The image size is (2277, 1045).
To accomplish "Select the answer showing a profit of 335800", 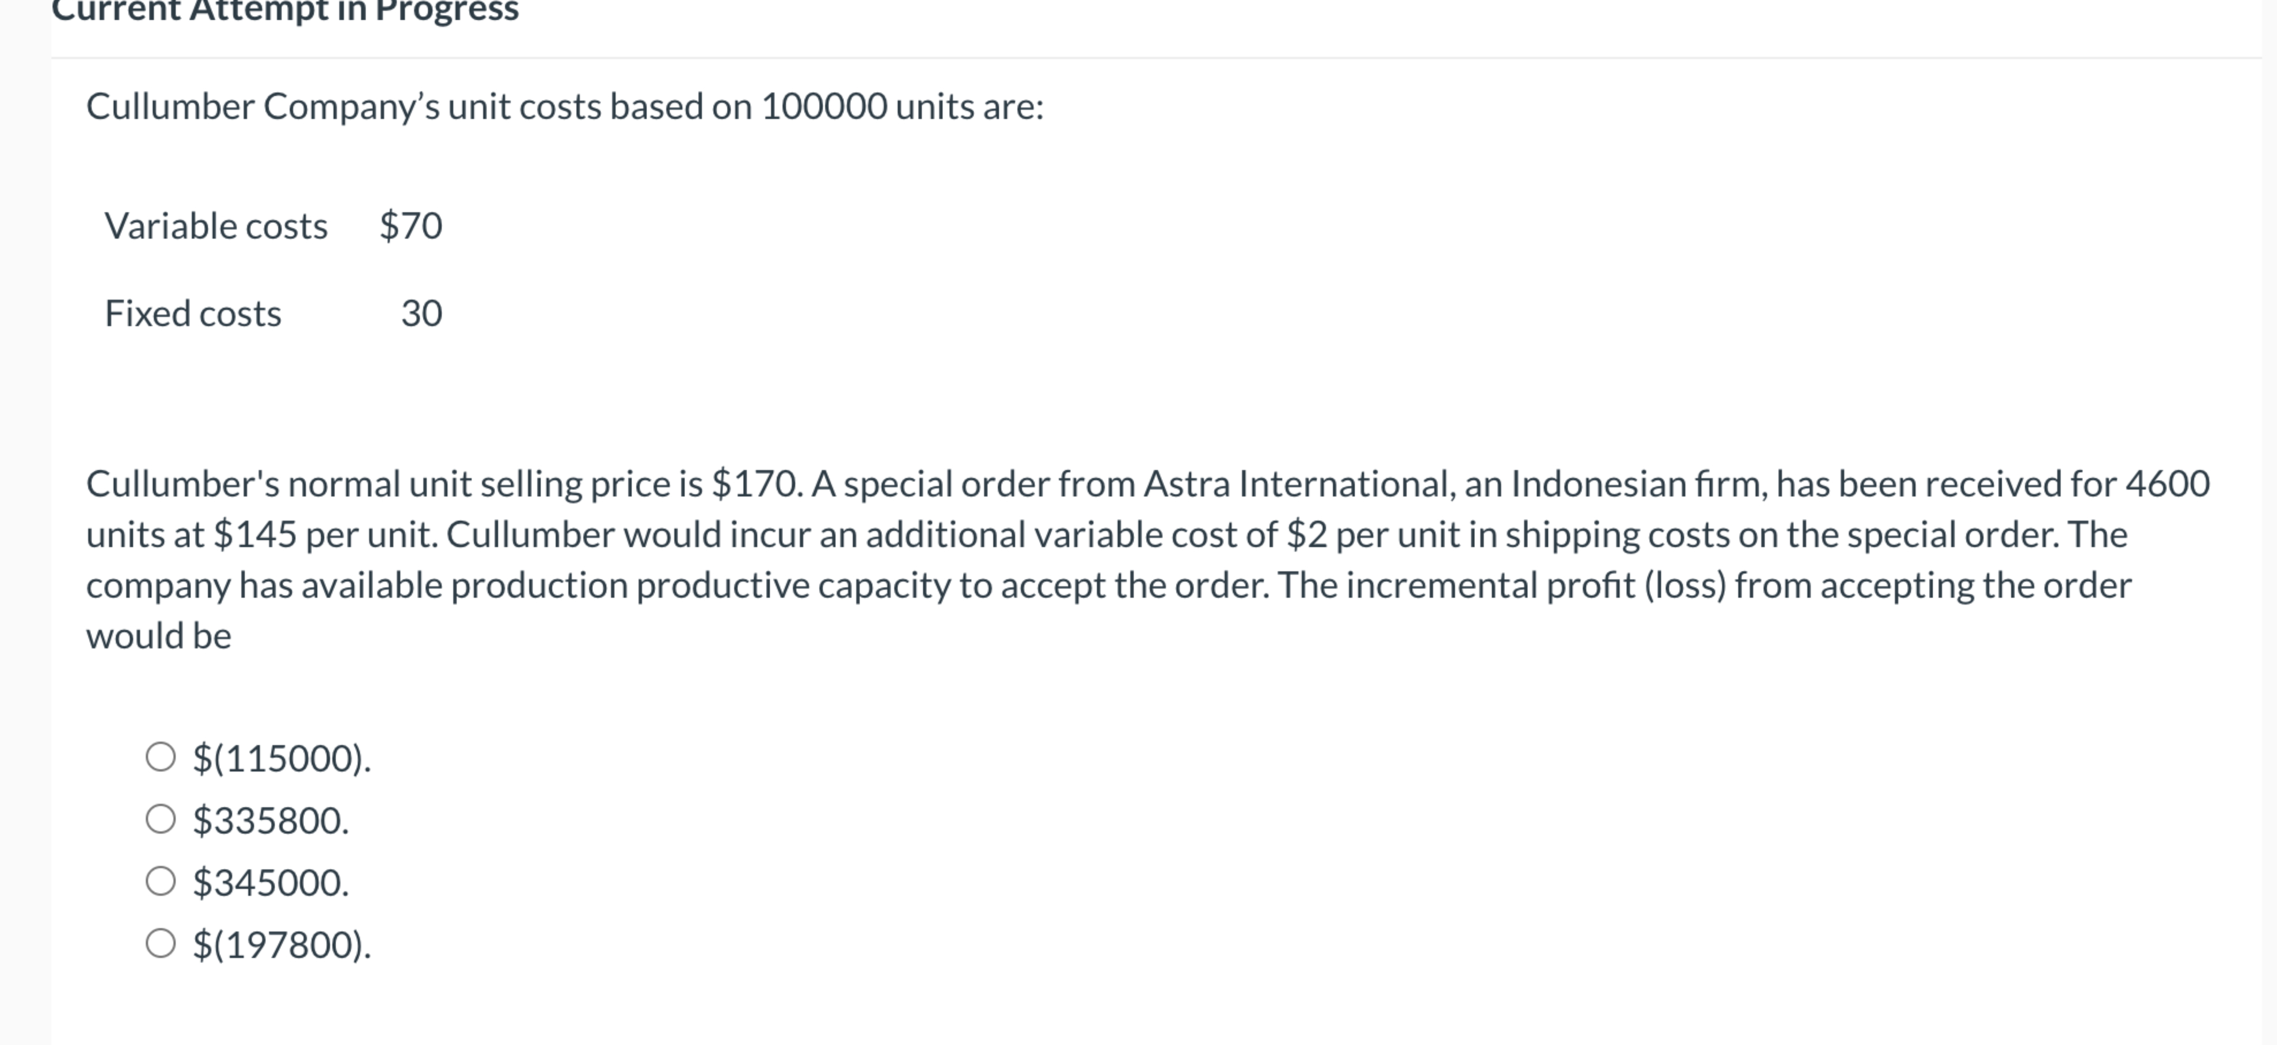I will (269, 821).
